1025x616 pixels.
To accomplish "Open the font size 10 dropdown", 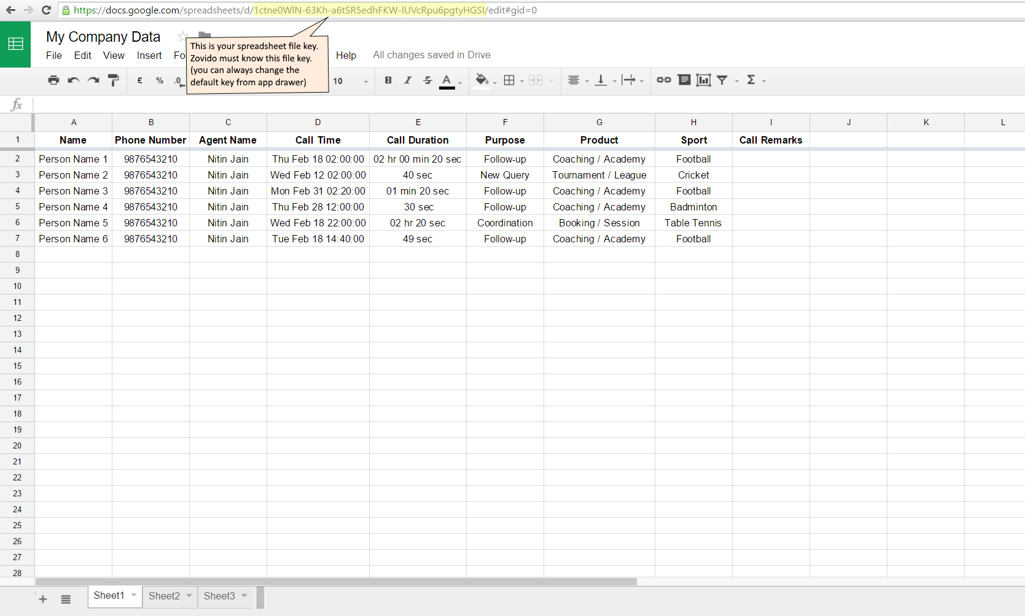I will pyautogui.click(x=350, y=81).
